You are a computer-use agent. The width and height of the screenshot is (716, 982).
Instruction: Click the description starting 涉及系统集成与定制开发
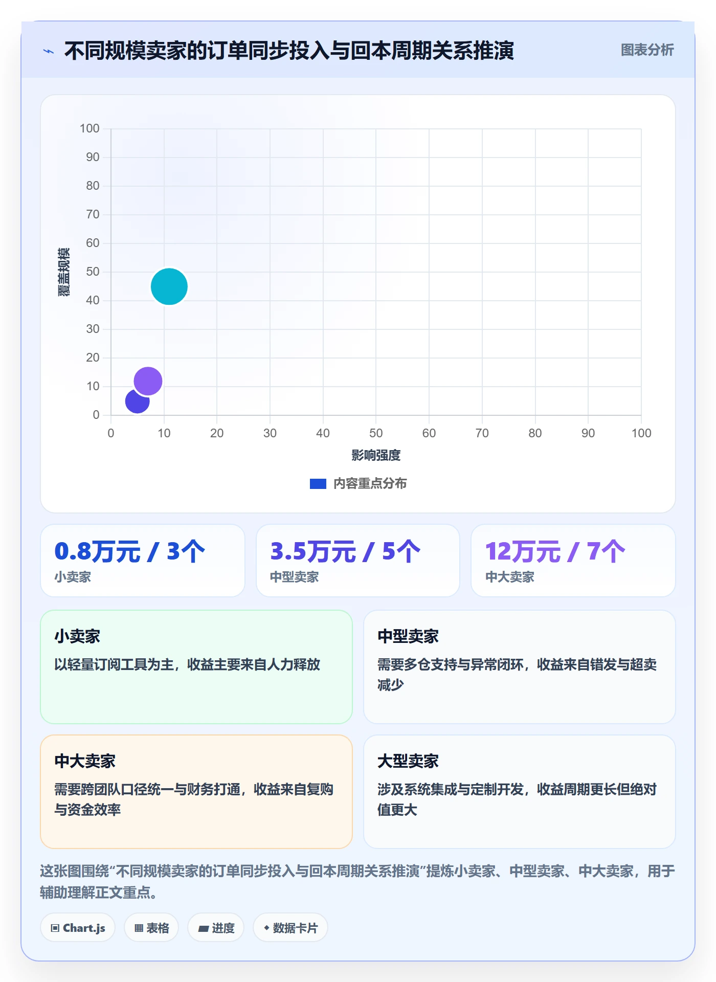tap(517, 799)
